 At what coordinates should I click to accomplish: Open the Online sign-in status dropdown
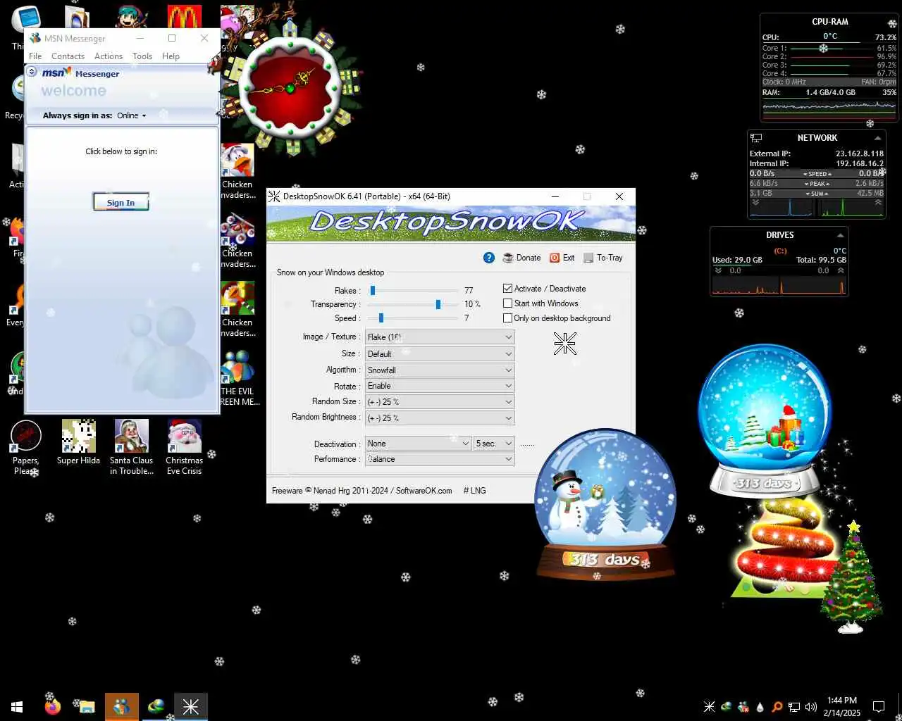coord(132,115)
